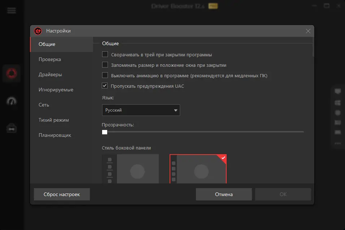Image resolution: width=345 pixels, height=230 pixels.
Task: Click the Сброс настроек button
Action: [x=62, y=194]
